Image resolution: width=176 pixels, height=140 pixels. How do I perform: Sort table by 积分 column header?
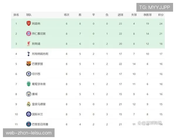pyautogui.click(x=161, y=15)
